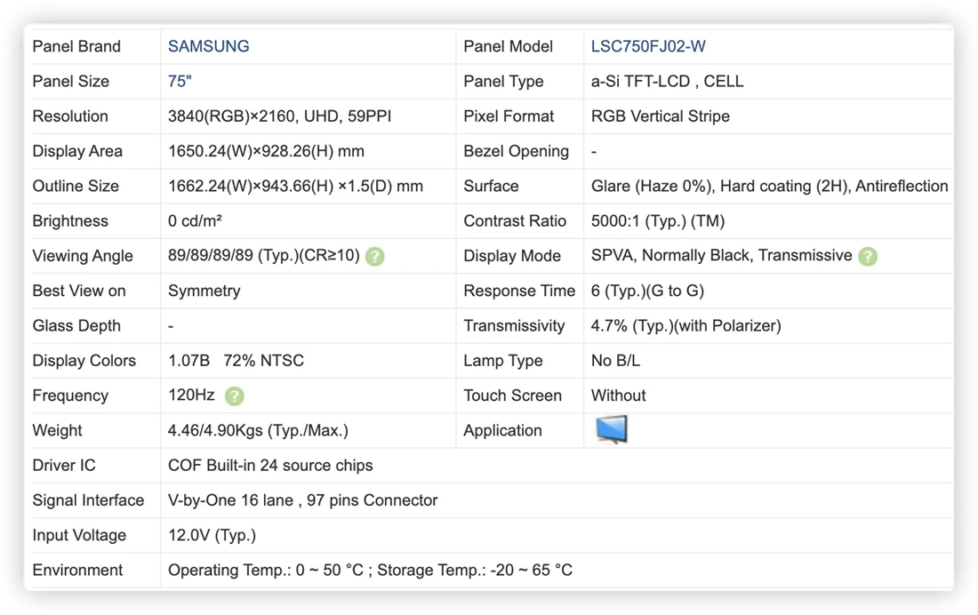The width and height of the screenshot is (978, 615).
Task: Click input voltage '12.0V (Typ.)'
Action: point(212,535)
